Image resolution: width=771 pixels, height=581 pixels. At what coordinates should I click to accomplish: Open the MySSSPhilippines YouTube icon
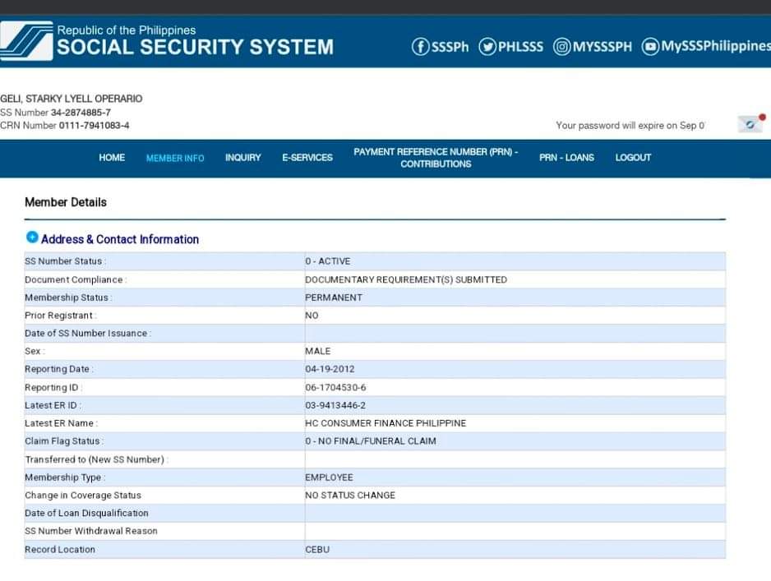pos(650,47)
